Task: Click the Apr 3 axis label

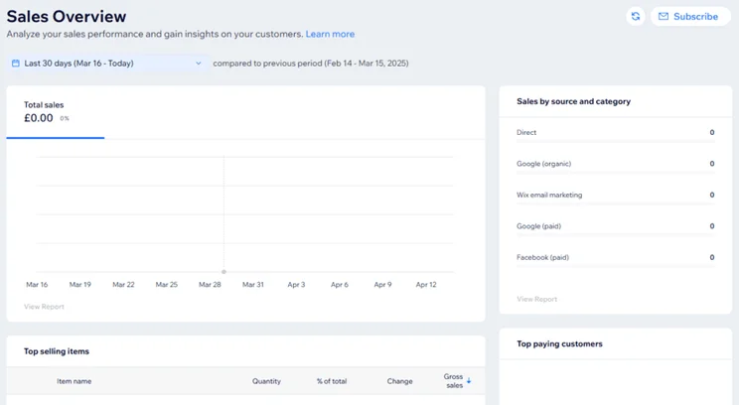Action: coord(296,285)
